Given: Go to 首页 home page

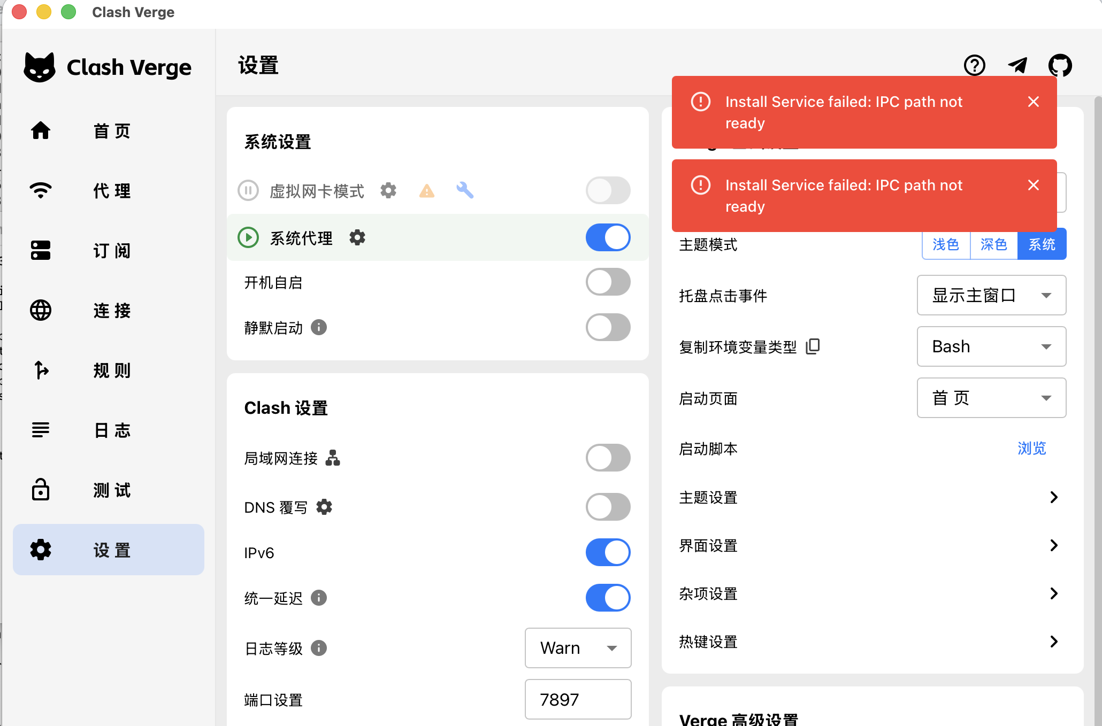Looking at the screenshot, I should tap(109, 131).
